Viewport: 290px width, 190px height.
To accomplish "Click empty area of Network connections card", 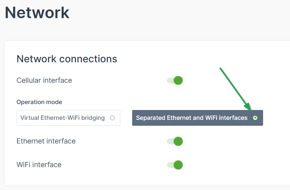I will click(237, 158).
